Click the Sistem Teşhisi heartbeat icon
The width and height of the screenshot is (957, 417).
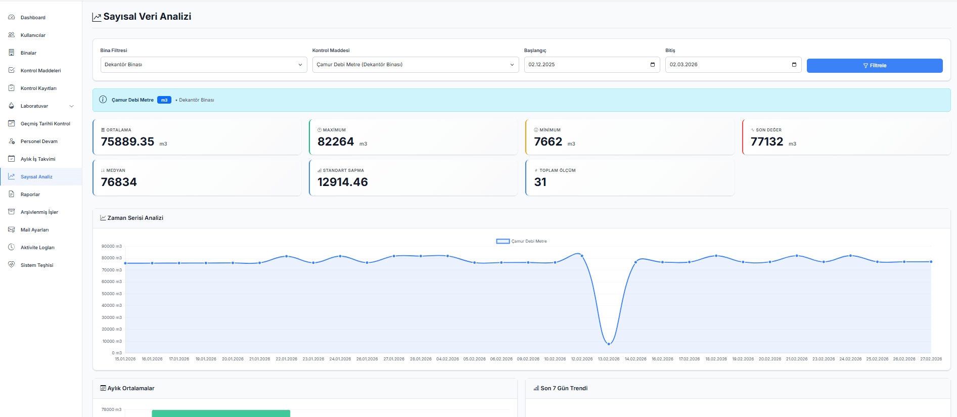[x=11, y=265]
